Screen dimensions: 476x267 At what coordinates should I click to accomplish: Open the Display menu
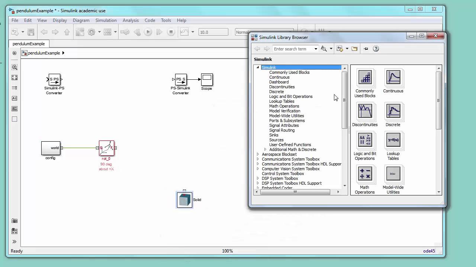pyautogui.click(x=60, y=20)
